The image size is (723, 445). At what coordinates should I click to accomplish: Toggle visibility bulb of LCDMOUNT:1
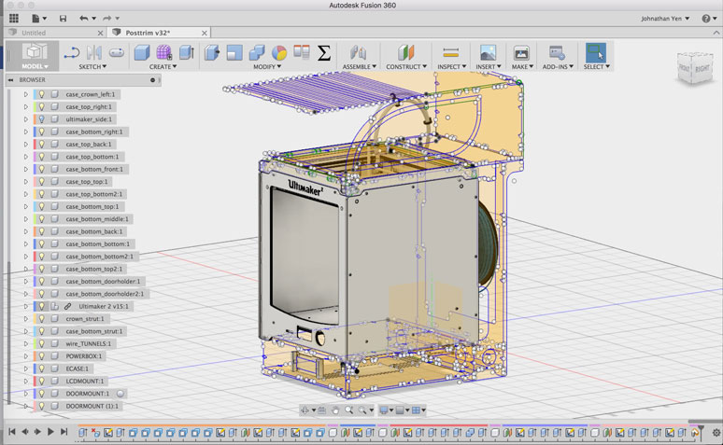point(41,381)
